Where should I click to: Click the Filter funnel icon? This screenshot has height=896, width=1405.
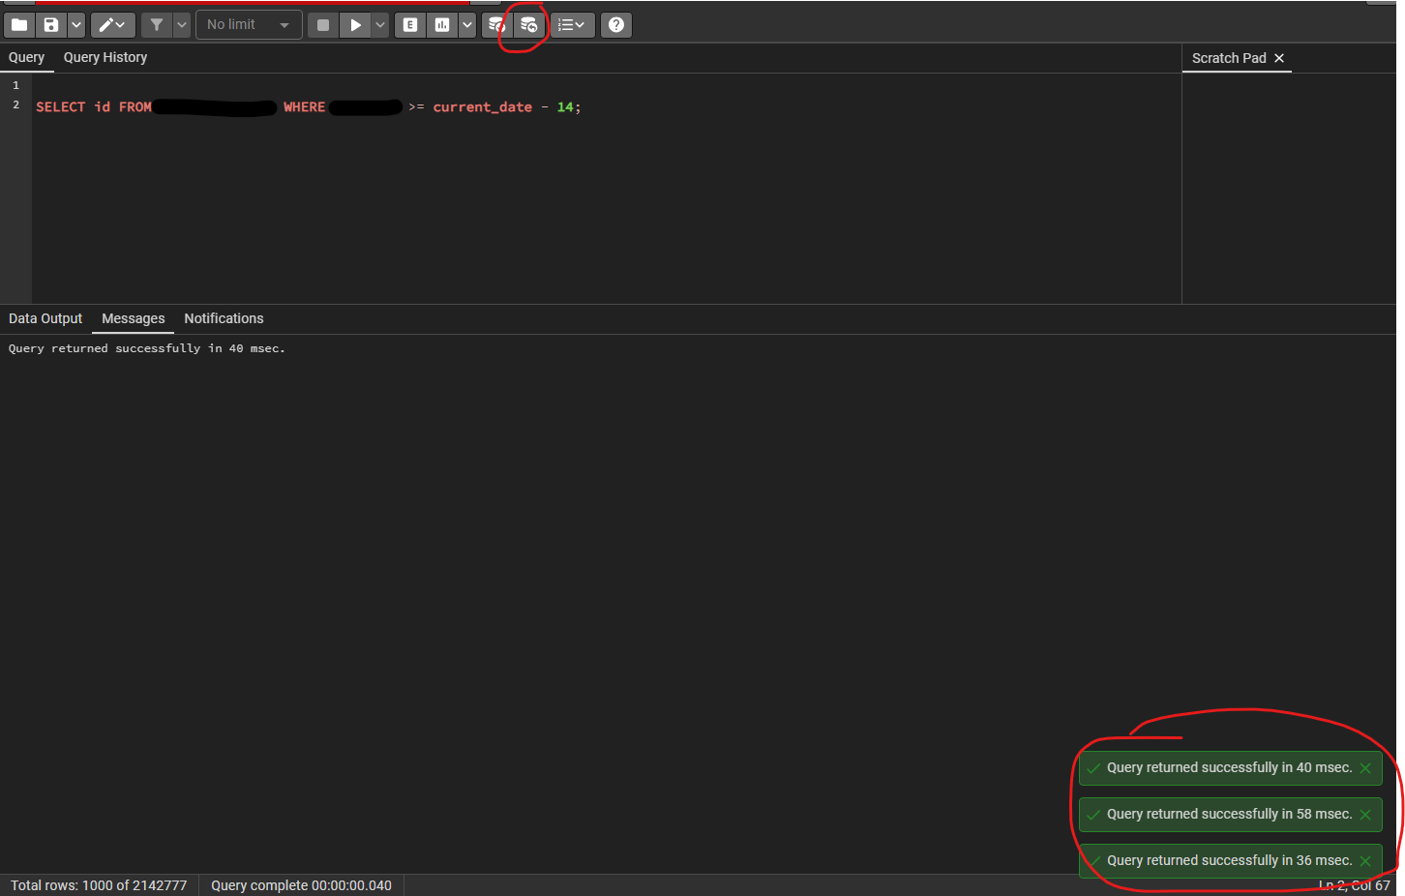tap(157, 25)
